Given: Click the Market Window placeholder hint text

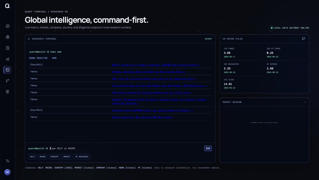Looking at the screenshot, I should click(x=264, y=123).
